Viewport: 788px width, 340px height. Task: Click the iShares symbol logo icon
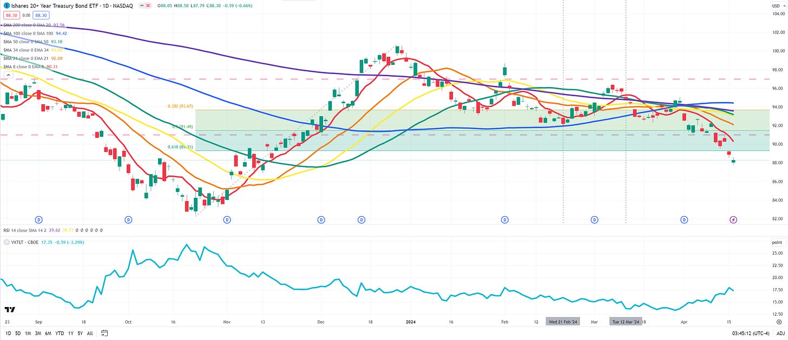coord(6,5)
